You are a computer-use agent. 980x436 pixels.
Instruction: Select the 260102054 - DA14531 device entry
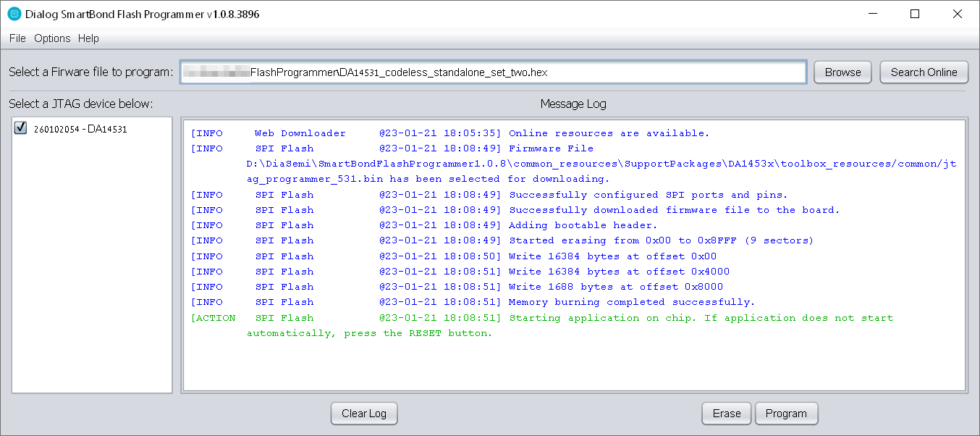coord(80,129)
